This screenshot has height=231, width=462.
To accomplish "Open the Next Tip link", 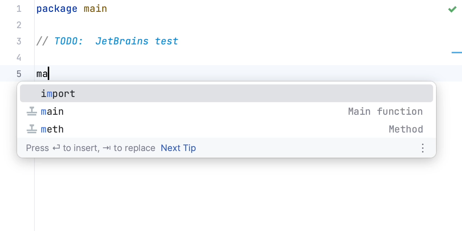I will coord(178,148).
